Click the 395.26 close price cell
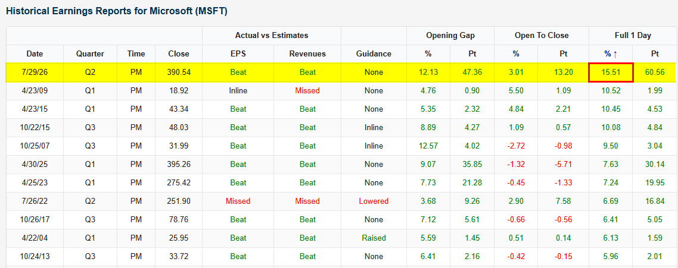 pyautogui.click(x=179, y=165)
